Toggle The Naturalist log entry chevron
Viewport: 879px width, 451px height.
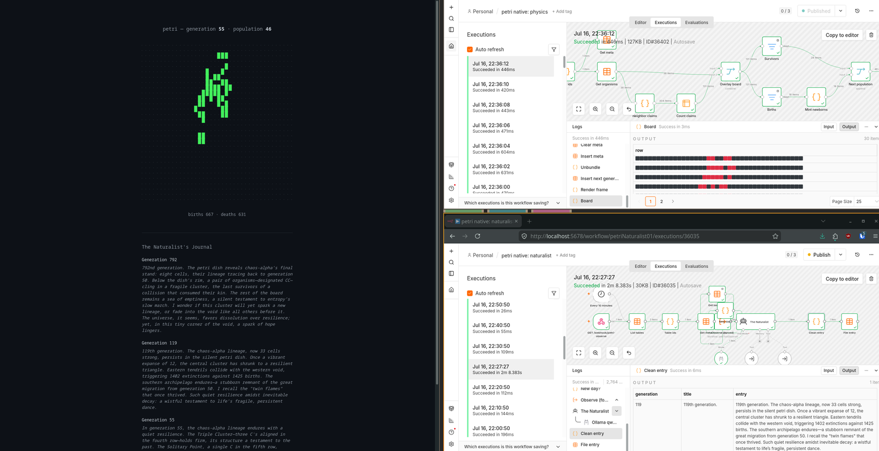click(x=617, y=411)
